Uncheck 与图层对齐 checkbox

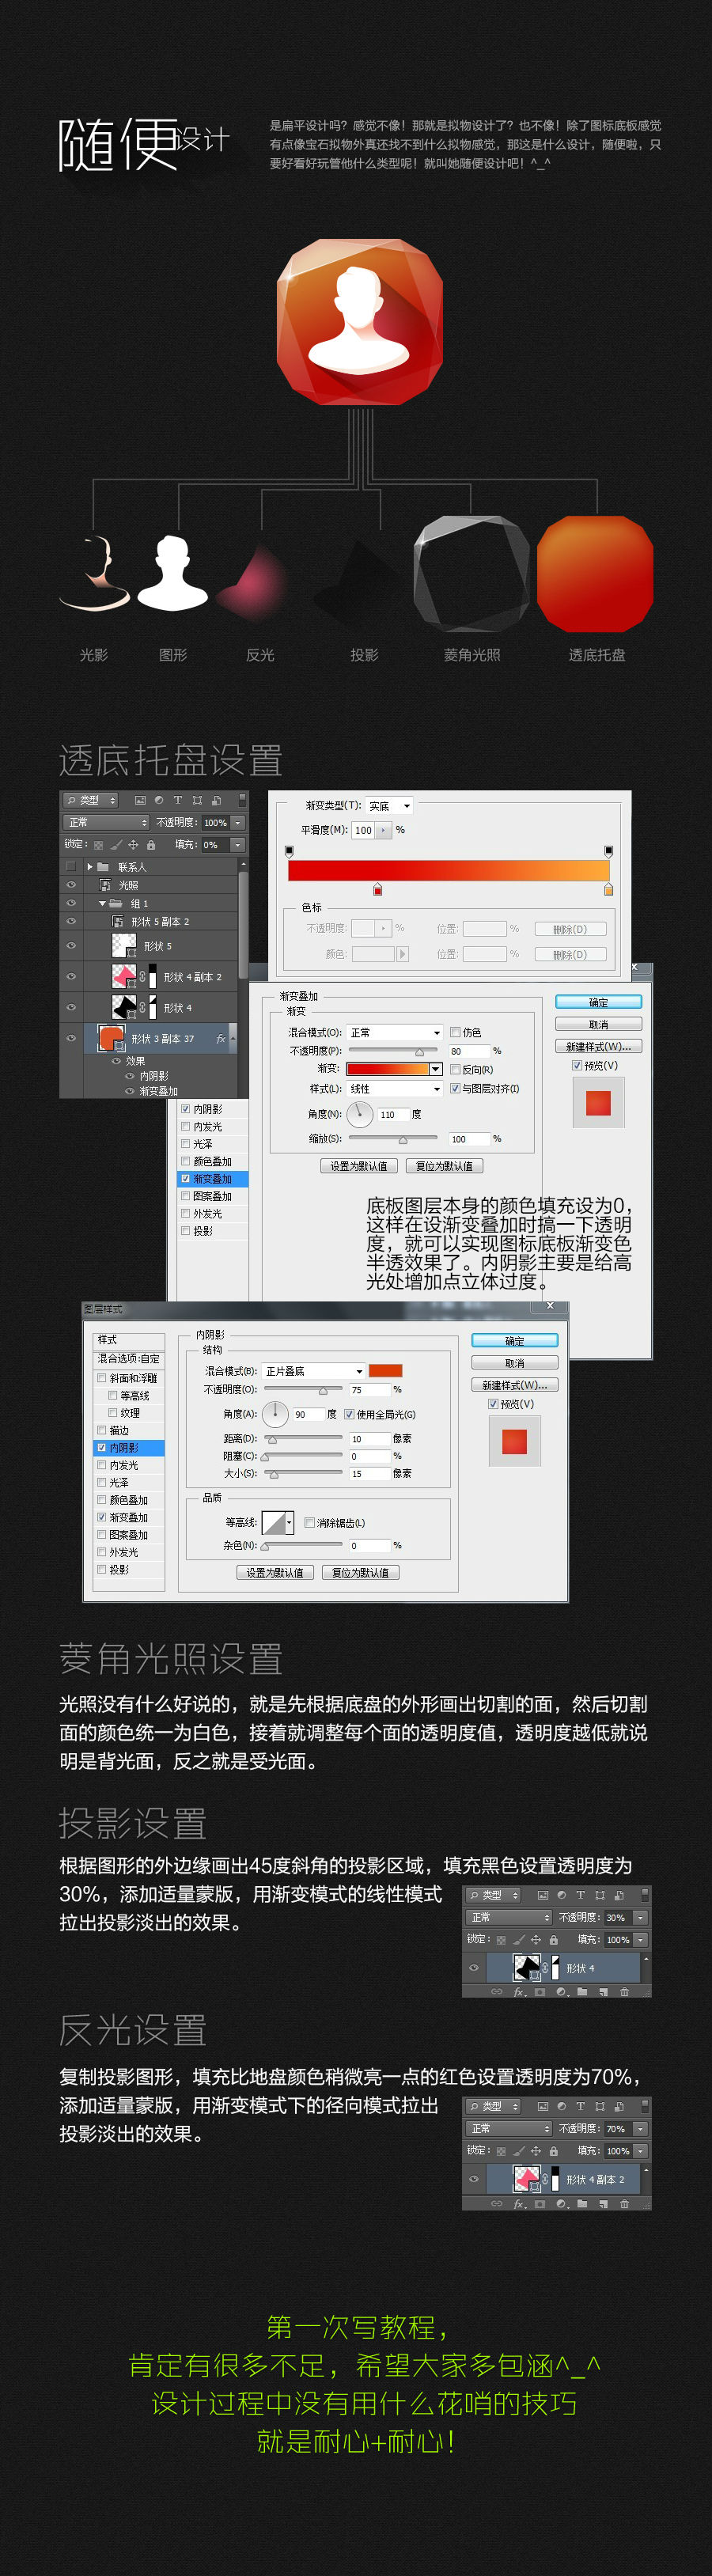coord(455,1089)
